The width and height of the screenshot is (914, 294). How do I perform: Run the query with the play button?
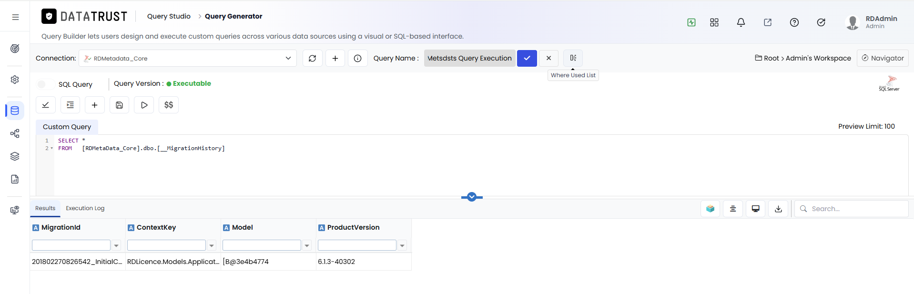[x=144, y=105]
